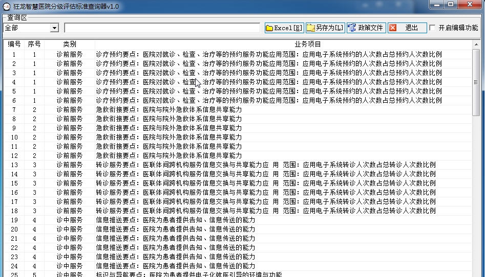Select row 11 诊前服务 cell
485x277 pixels.
tap(70, 146)
